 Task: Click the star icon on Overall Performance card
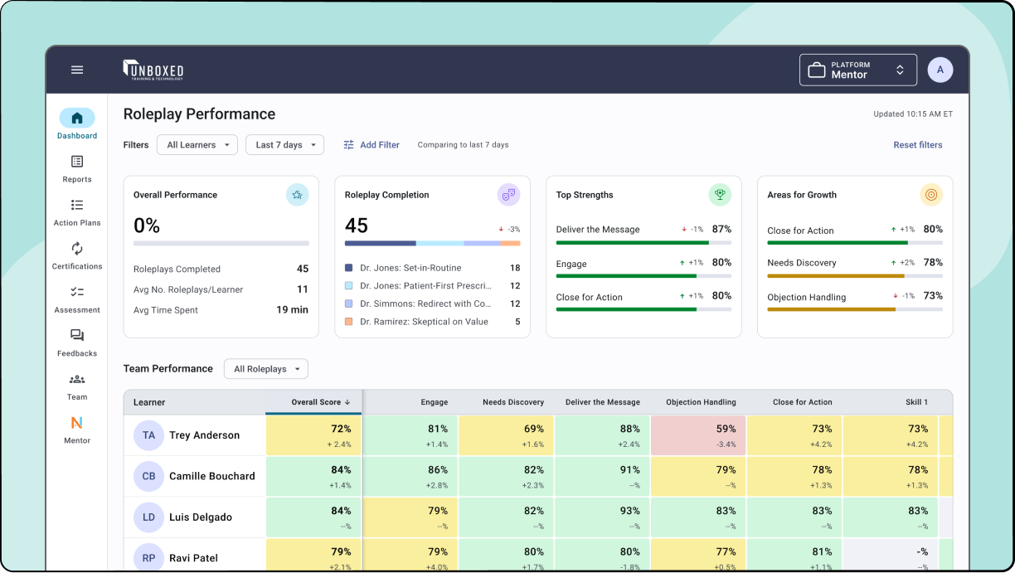click(x=297, y=194)
